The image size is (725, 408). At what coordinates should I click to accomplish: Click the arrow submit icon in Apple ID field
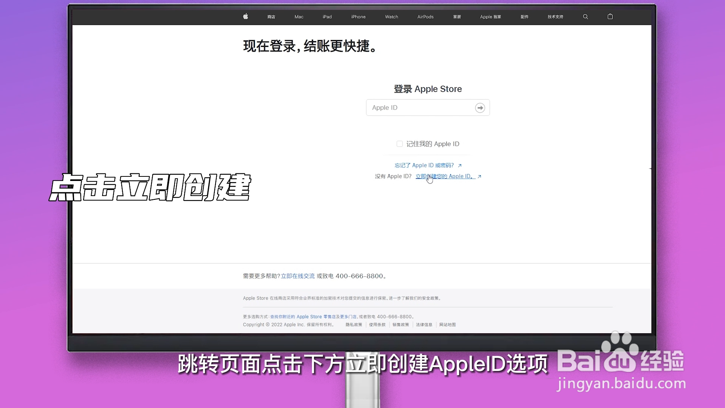tap(480, 108)
